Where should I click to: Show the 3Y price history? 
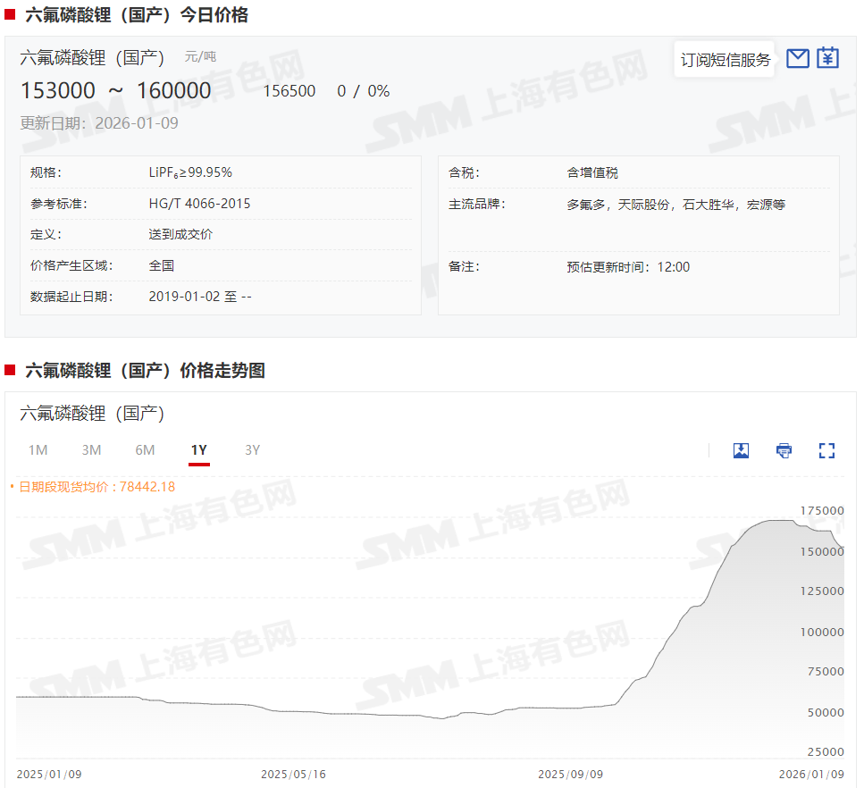point(252,450)
